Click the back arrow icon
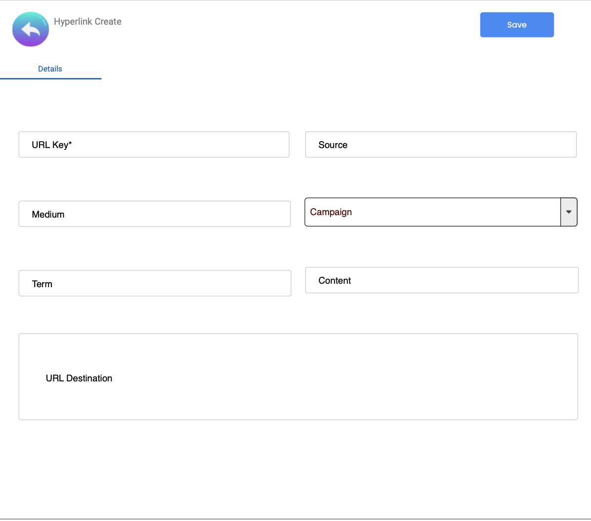The height and width of the screenshot is (521, 591). [31, 30]
